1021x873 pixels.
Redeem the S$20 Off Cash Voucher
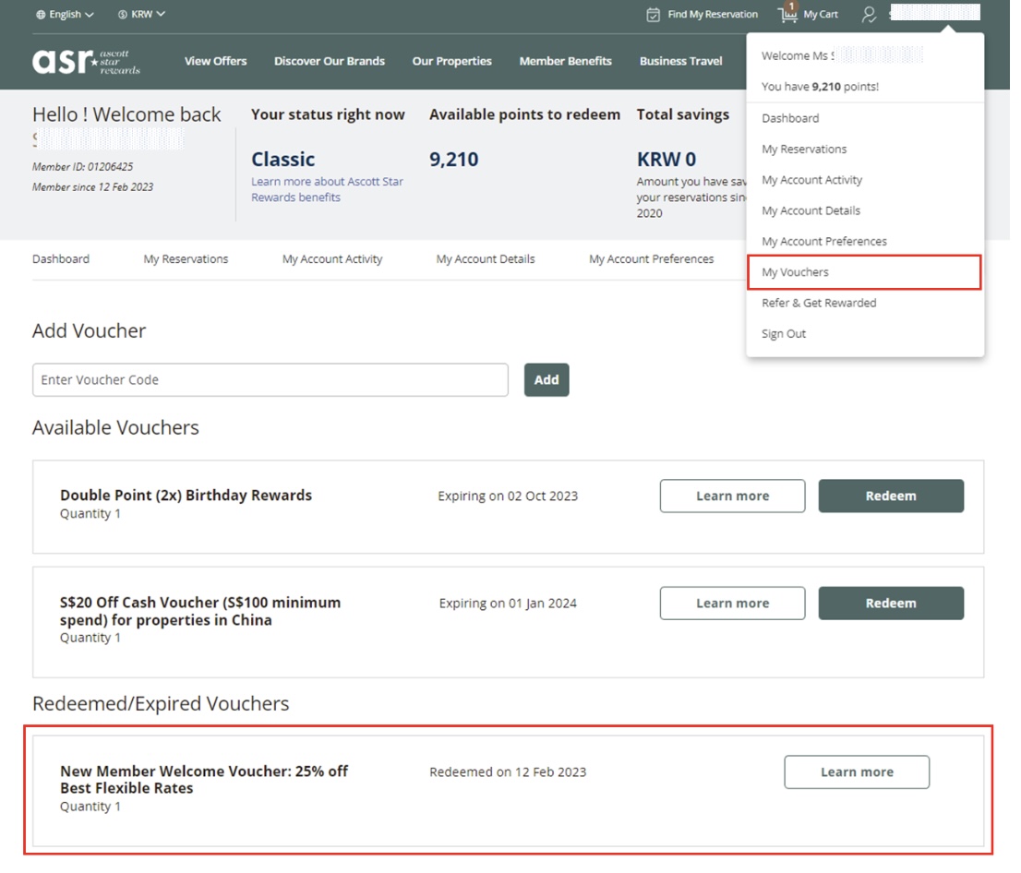891,604
